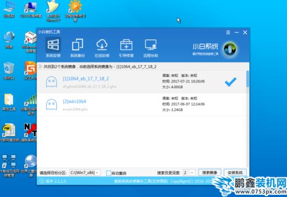Open the target partition dropdown C:\[Win7_x86]

pyautogui.click(x=85, y=173)
